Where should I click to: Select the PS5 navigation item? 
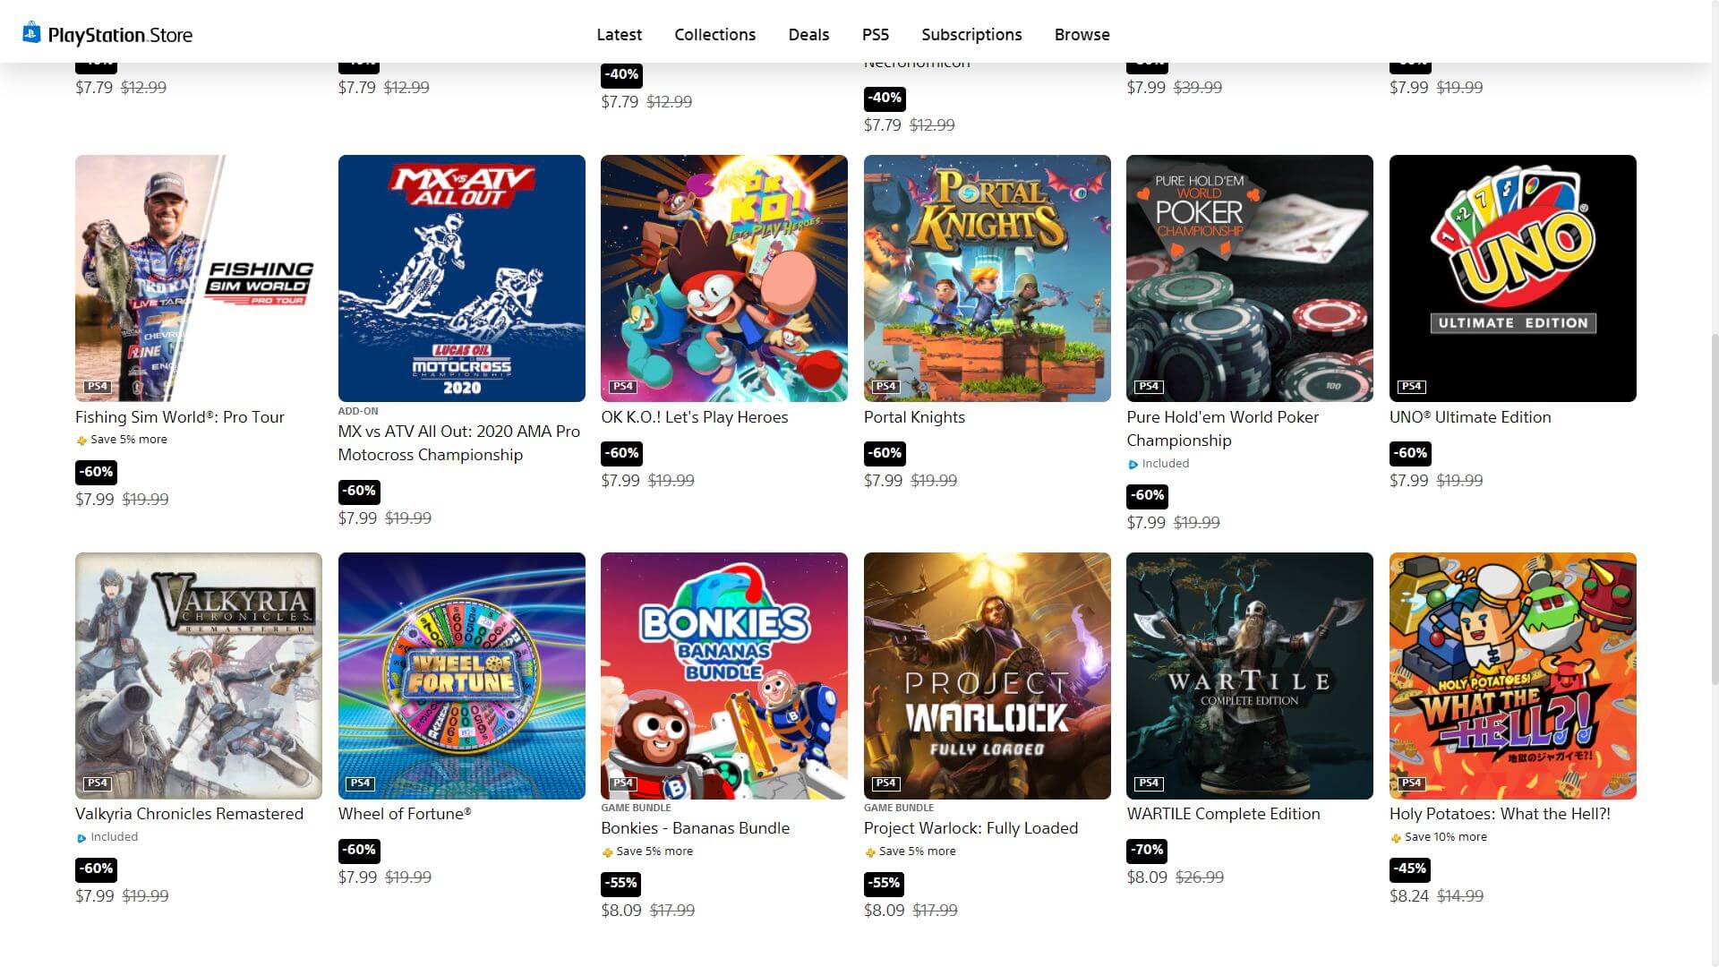coord(875,34)
